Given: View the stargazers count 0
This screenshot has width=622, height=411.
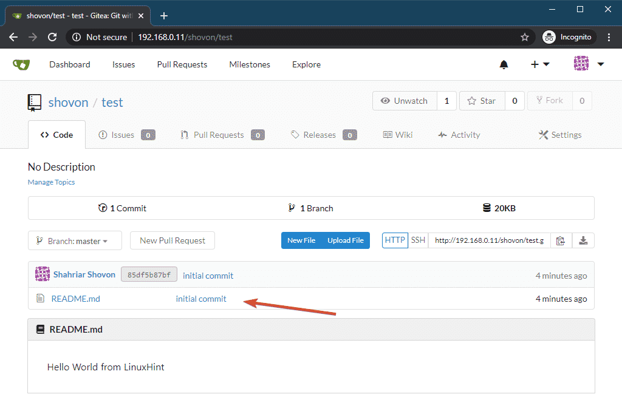Looking at the screenshot, I should coord(515,101).
